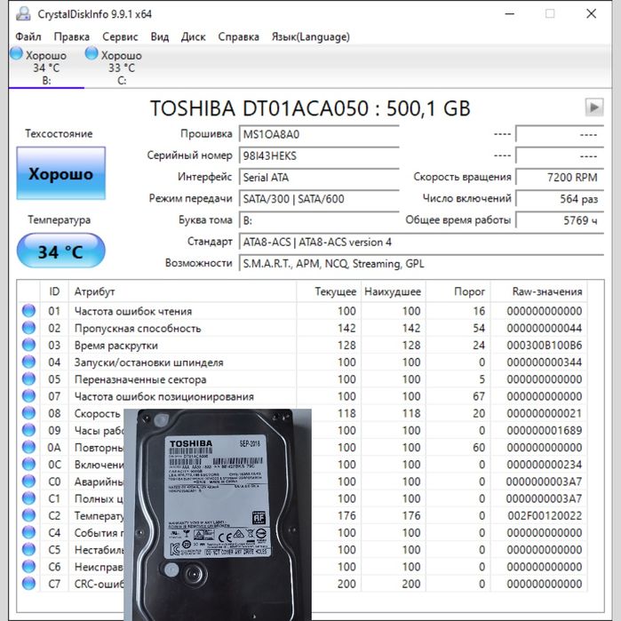Open the Язык(Language) menu
The width and height of the screenshot is (621, 621).
pos(311,36)
